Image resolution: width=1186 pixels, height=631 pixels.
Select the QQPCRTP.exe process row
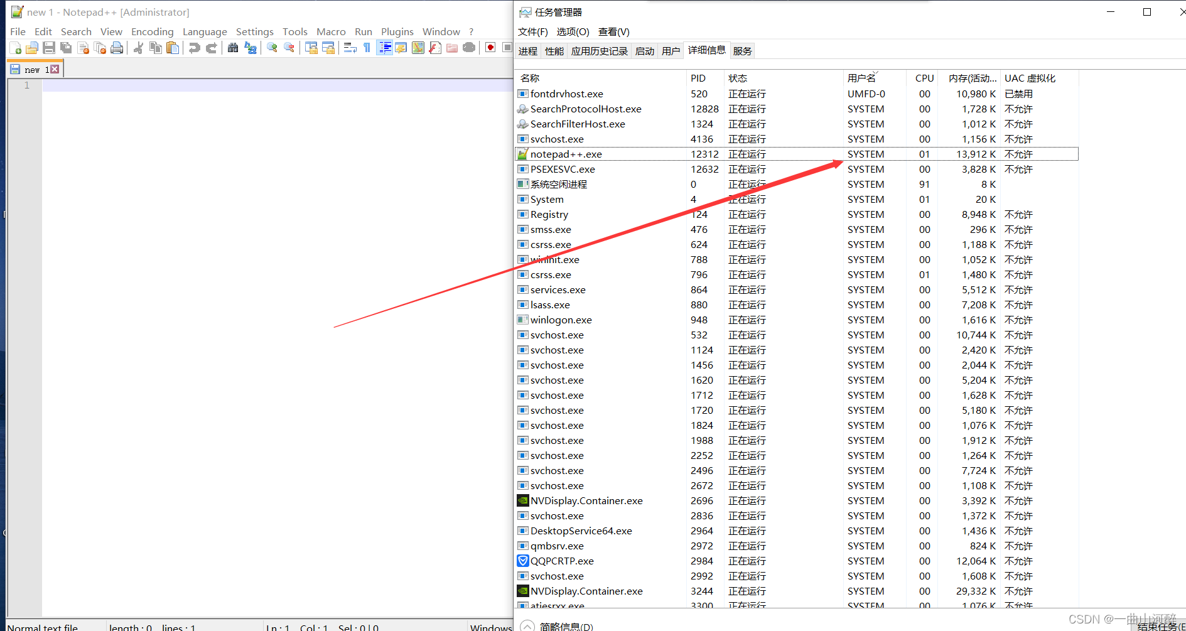797,561
